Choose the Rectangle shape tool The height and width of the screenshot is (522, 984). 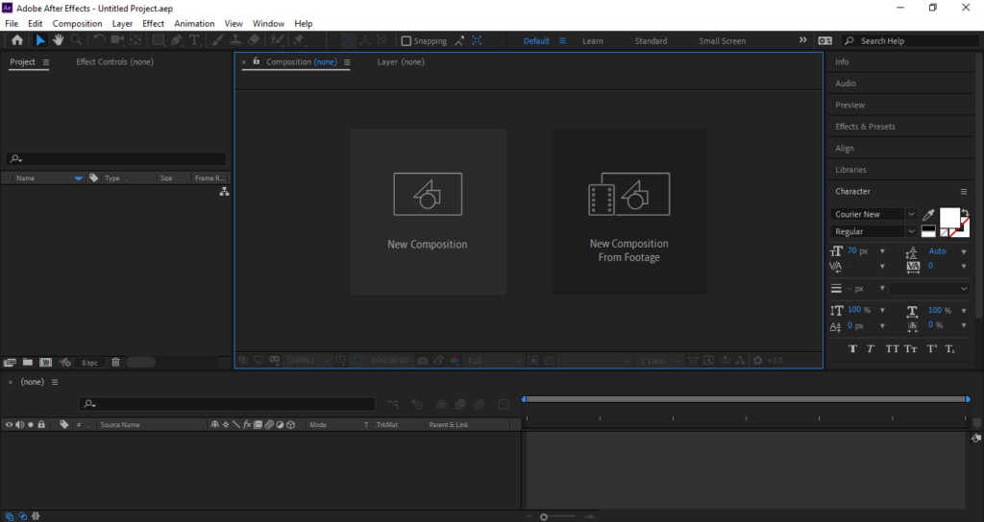[159, 40]
